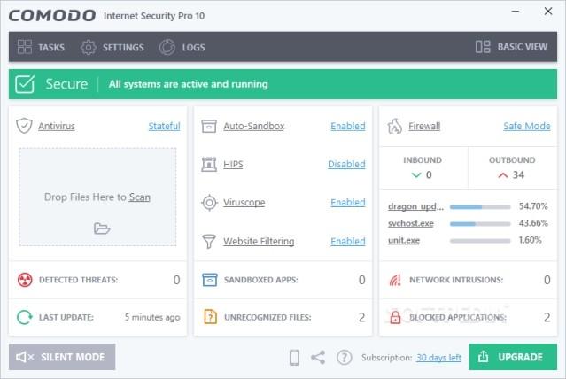Click the outbound red up arrow
The height and width of the screenshot is (379, 566).
503,175
